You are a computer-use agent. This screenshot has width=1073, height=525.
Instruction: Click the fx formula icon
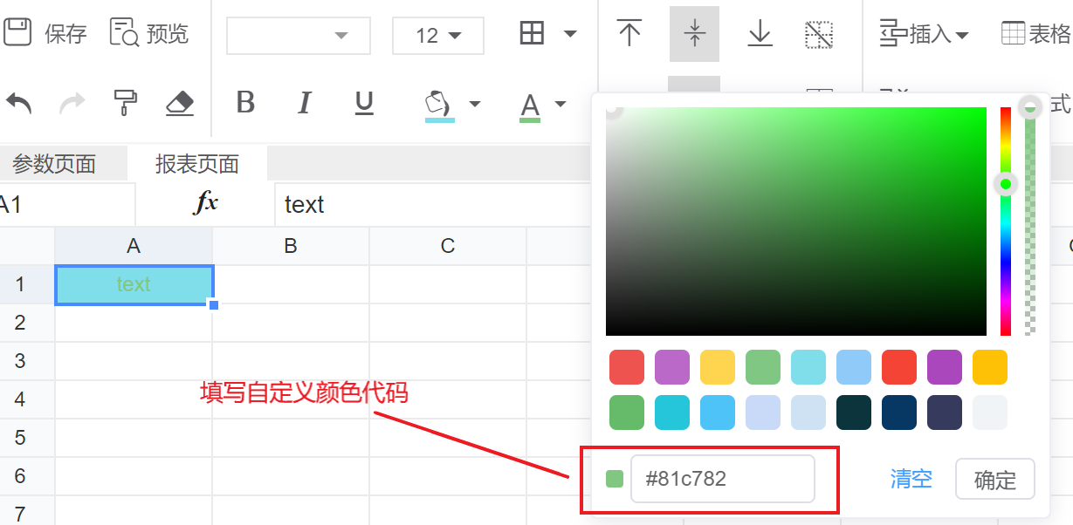[205, 203]
